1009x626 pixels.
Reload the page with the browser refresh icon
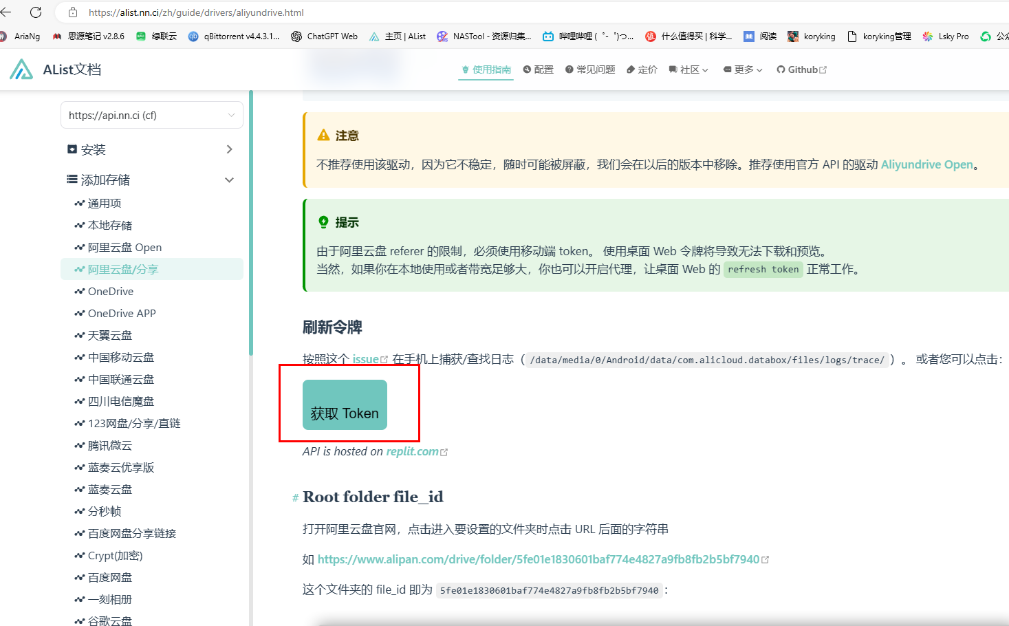[x=36, y=12]
